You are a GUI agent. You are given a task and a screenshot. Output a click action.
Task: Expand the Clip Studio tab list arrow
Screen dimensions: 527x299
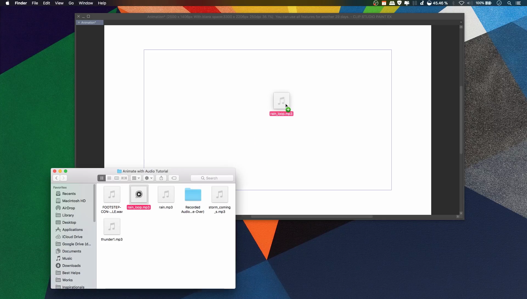(x=461, y=22)
